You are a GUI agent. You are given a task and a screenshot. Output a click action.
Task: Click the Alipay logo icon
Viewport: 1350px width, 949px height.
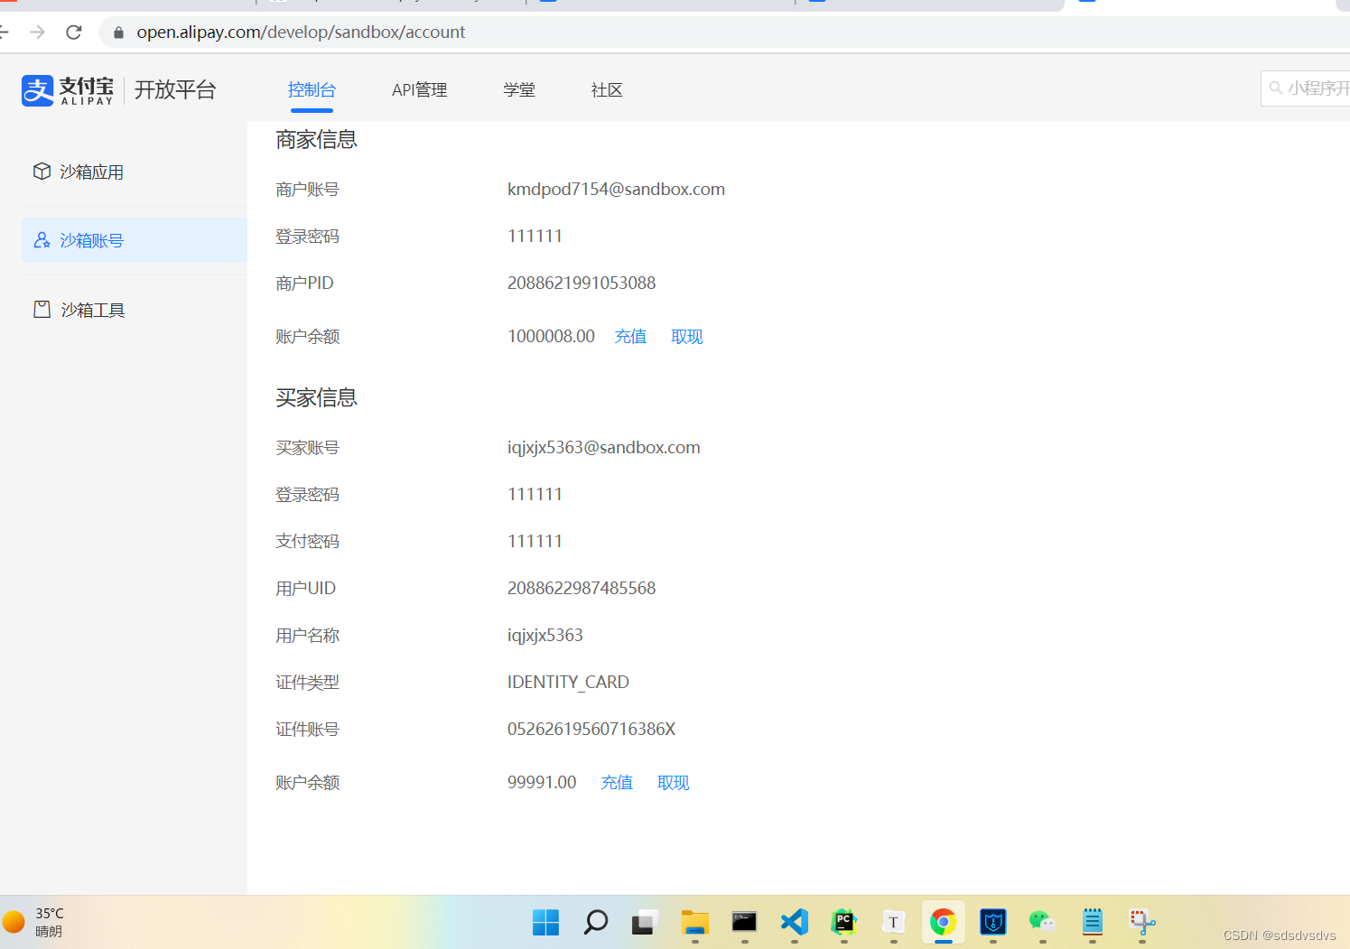[38, 90]
